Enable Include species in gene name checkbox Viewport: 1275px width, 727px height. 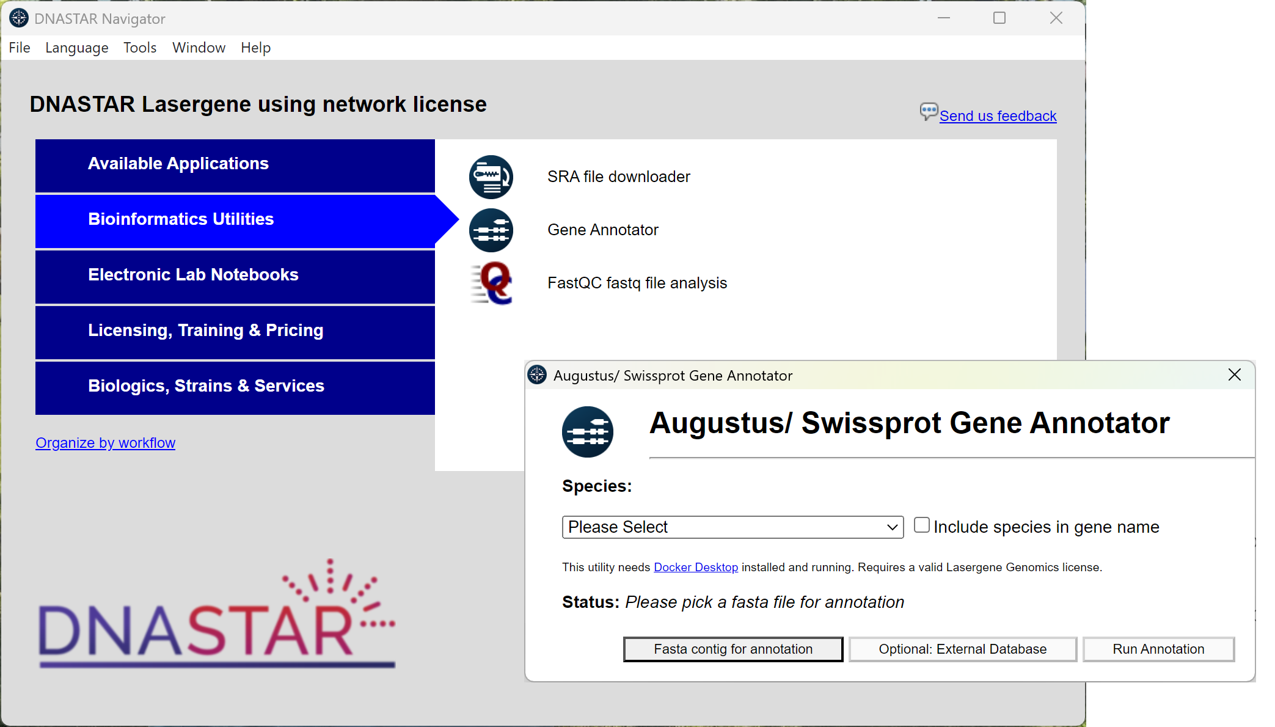(x=921, y=525)
